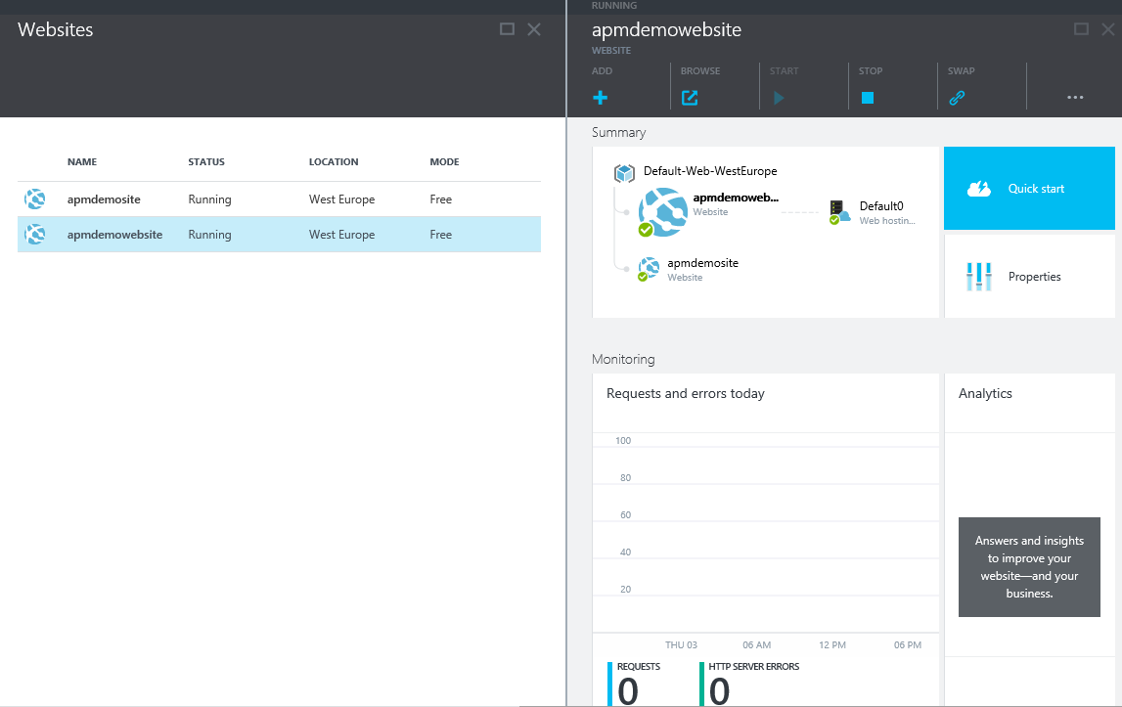
Task: Click the ADD plus icon to create a website
Action: point(600,98)
